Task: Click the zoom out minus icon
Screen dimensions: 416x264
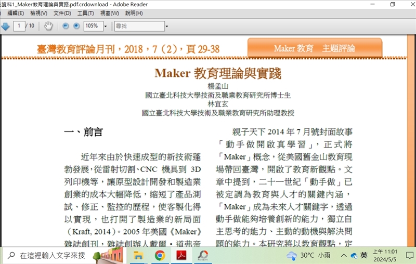Action: coord(66,26)
